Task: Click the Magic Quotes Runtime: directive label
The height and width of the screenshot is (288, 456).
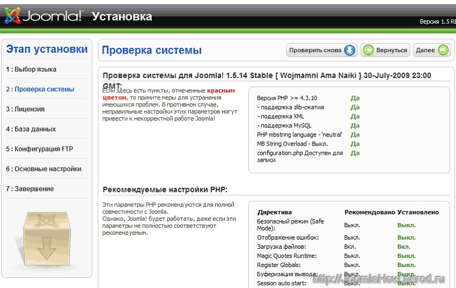Action: pyautogui.click(x=287, y=256)
